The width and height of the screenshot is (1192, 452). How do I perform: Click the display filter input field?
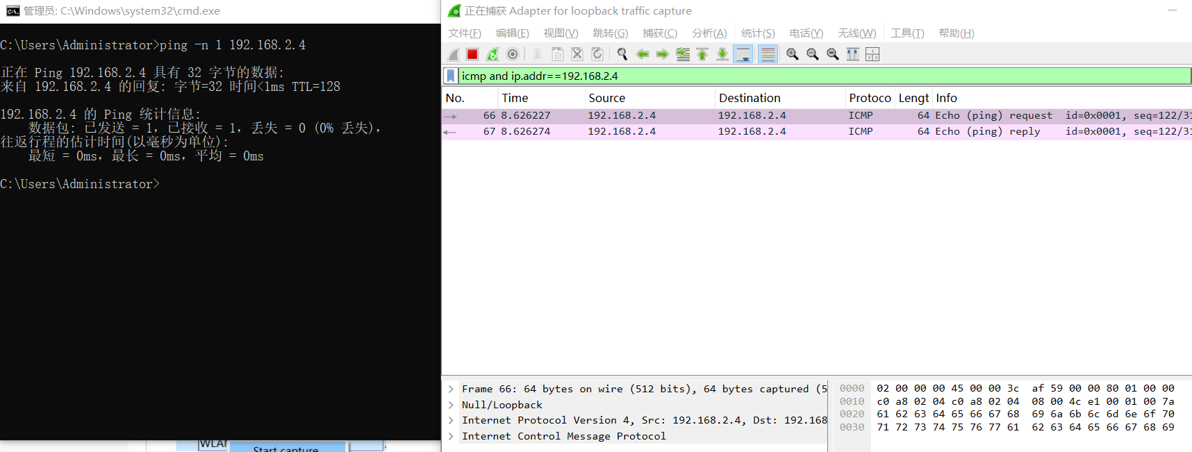(824, 76)
